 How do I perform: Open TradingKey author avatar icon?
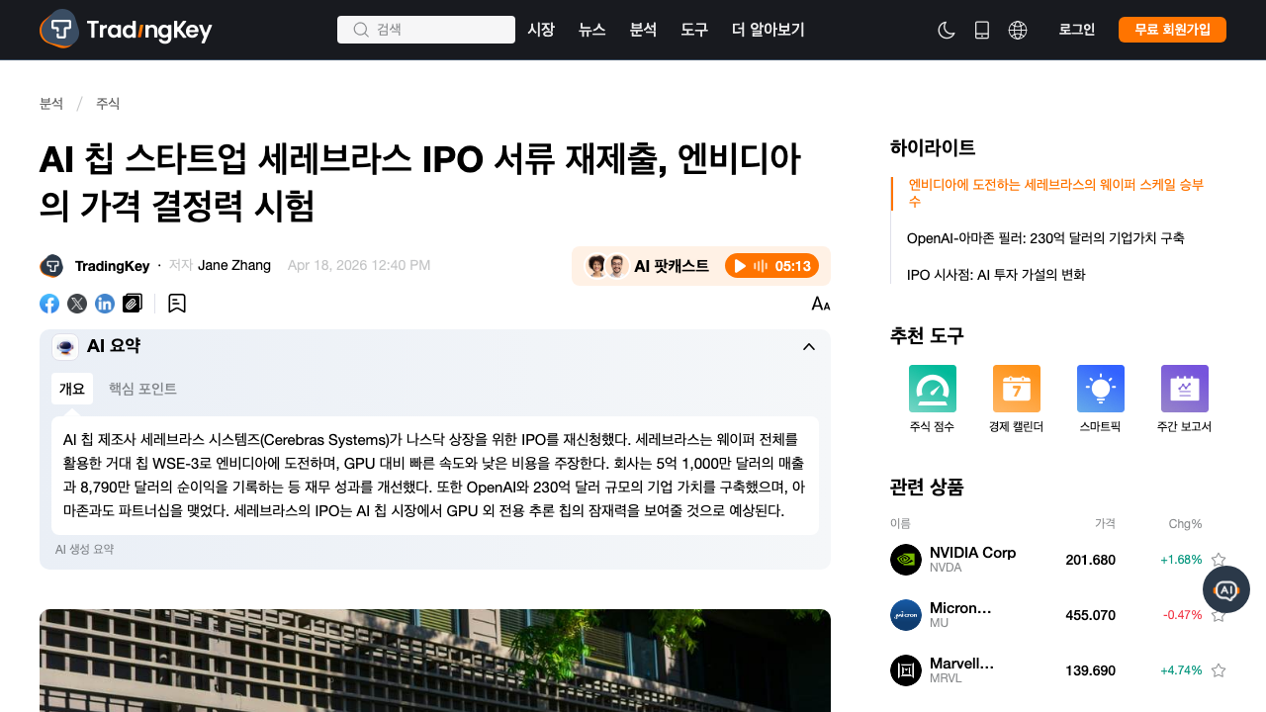coord(51,266)
